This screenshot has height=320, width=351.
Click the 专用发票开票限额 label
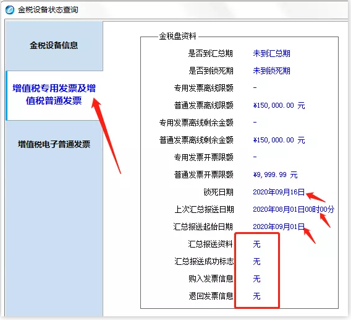click(x=203, y=157)
